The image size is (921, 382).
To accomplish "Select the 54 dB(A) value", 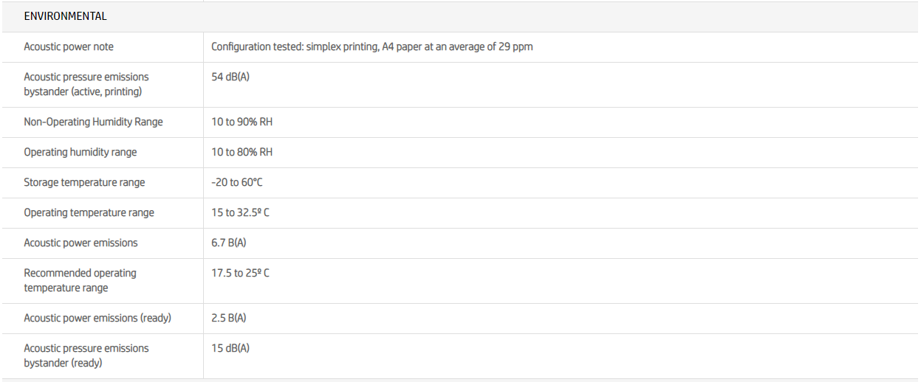I will 230,77.
